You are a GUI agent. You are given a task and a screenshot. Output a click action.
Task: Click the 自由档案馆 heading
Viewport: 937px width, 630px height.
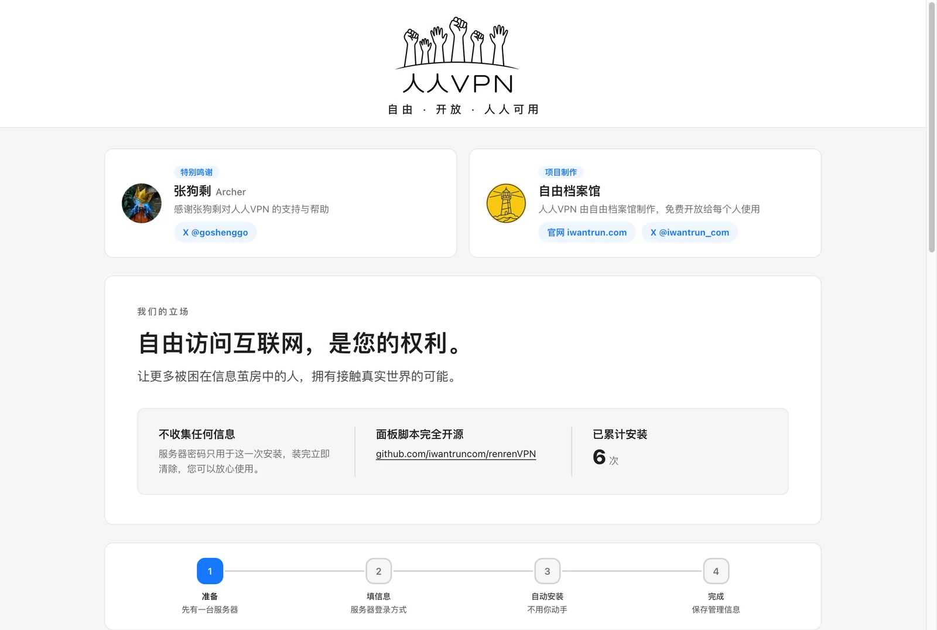pyautogui.click(x=570, y=191)
